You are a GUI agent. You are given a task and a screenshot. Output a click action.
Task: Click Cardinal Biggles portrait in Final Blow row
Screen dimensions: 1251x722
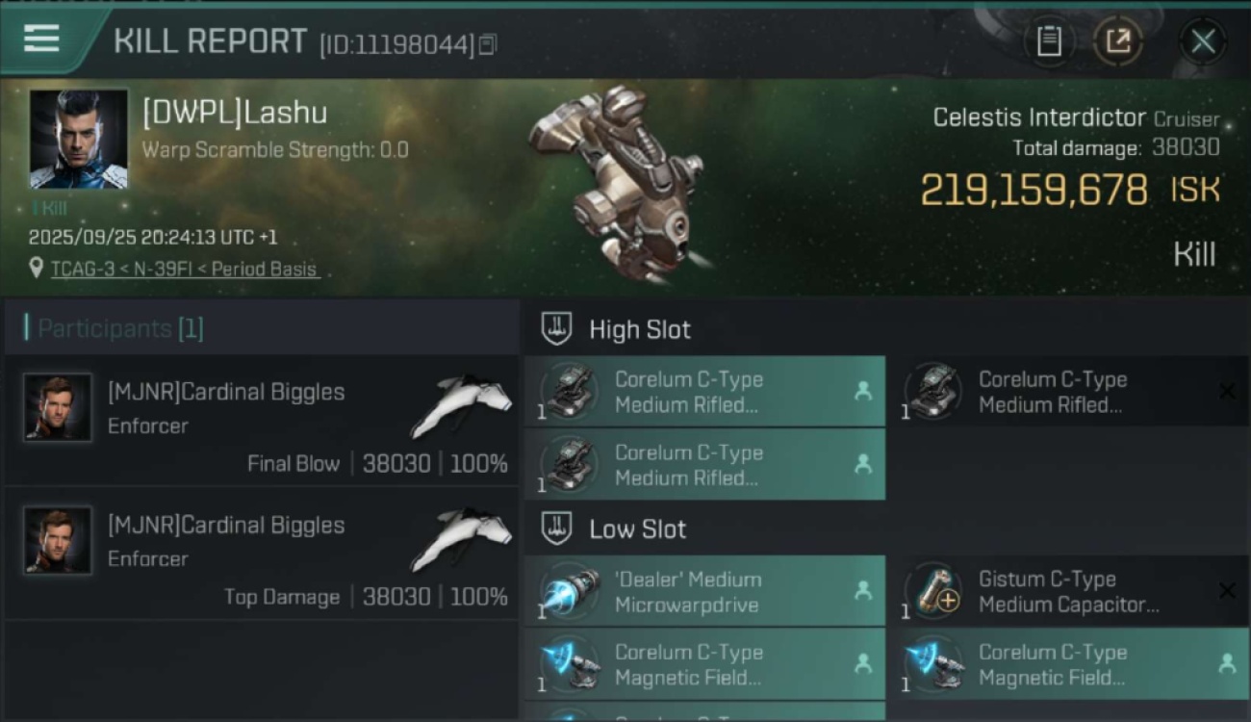point(58,407)
